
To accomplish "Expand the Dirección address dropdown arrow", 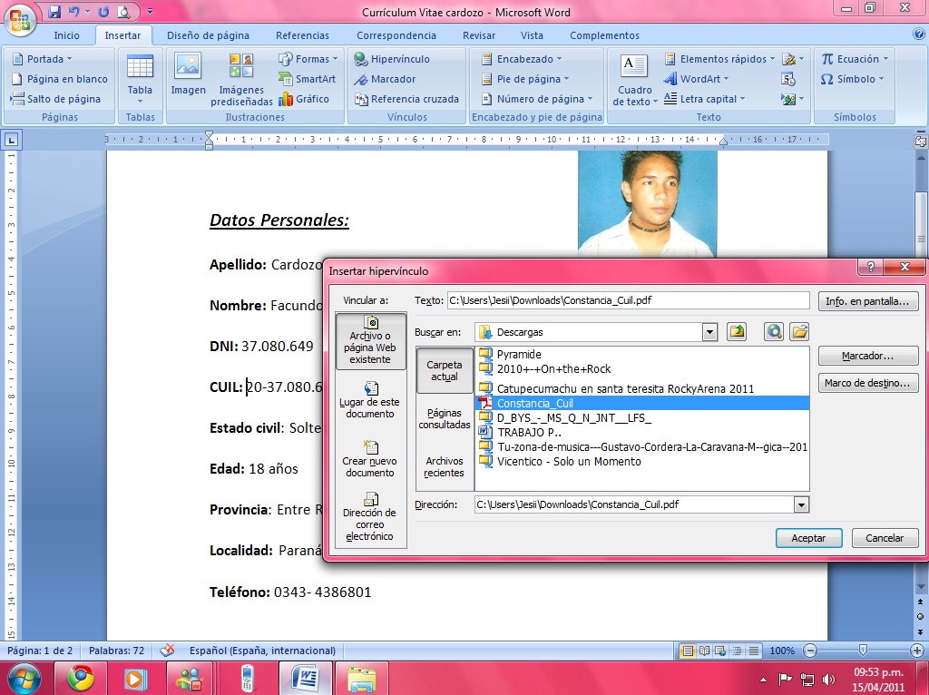I will tap(801, 504).
